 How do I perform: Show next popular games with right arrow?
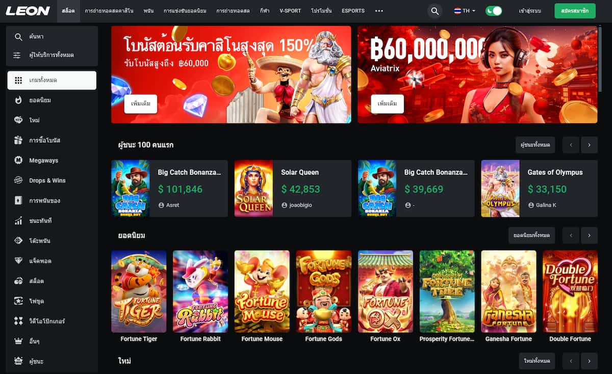(589, 235)
